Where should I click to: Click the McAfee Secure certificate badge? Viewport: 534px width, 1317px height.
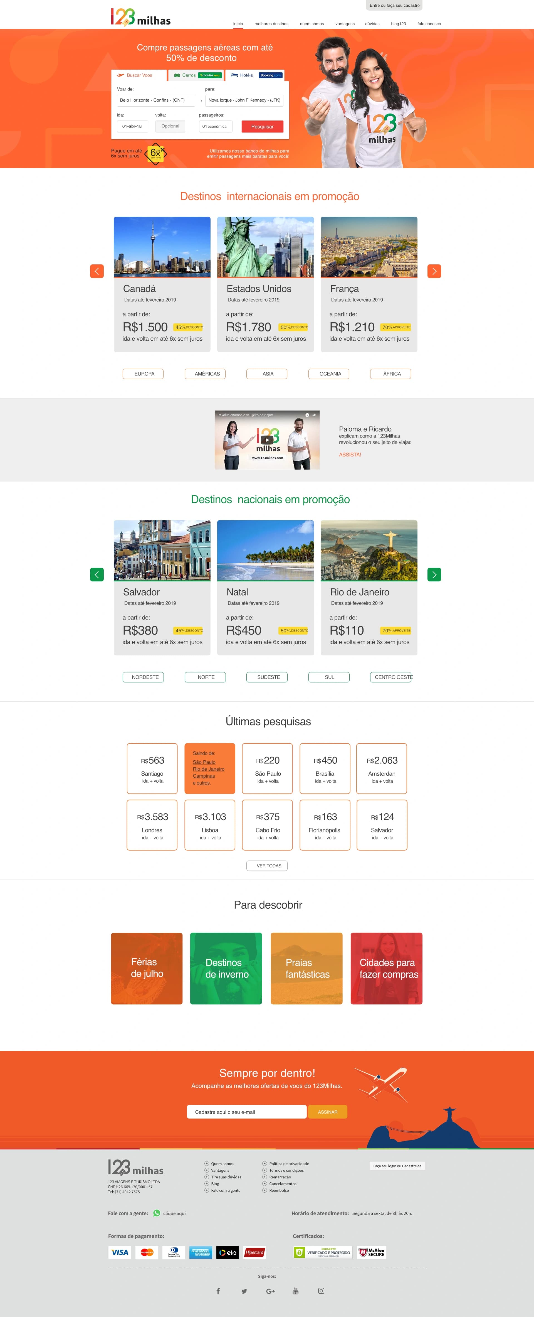pos(372,1252)
